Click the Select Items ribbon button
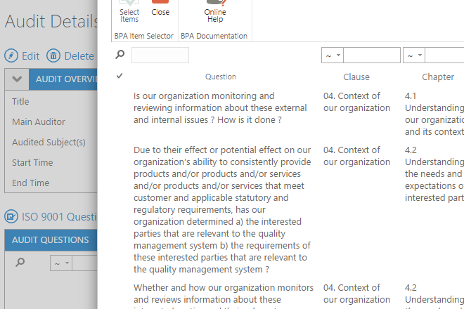Viewport: 464px width, 309px height. click(x=129, y=12)
